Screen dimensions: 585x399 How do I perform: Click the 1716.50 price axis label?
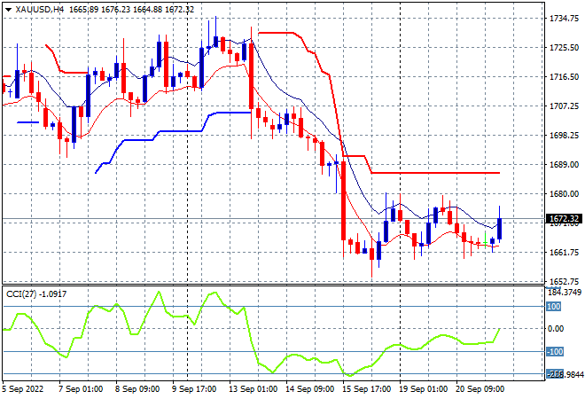(564, 77)
